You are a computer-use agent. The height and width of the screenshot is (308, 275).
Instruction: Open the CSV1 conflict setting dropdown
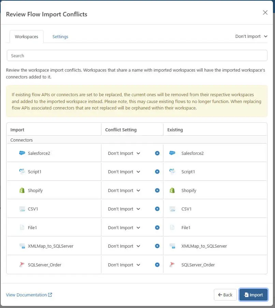pyautogui.click(x=124, y=209)
